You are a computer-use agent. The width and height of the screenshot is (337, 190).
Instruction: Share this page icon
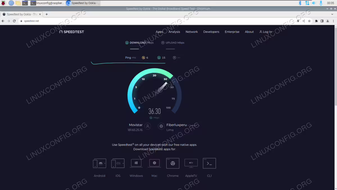tap(304, 21)
